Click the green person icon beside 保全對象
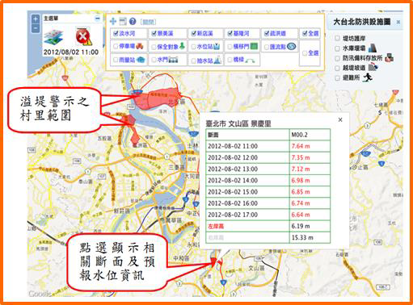This screenshot has height=305, width=413. pyautogui.click(x=182, y=46)
